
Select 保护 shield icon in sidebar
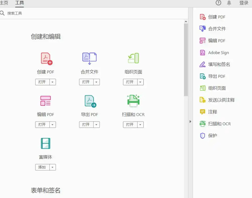coord(202,135)
